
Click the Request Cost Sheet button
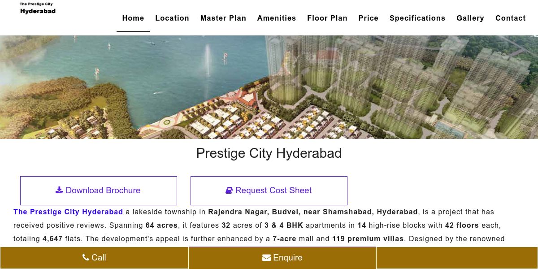pyautogui.click(x=269, y=191)
